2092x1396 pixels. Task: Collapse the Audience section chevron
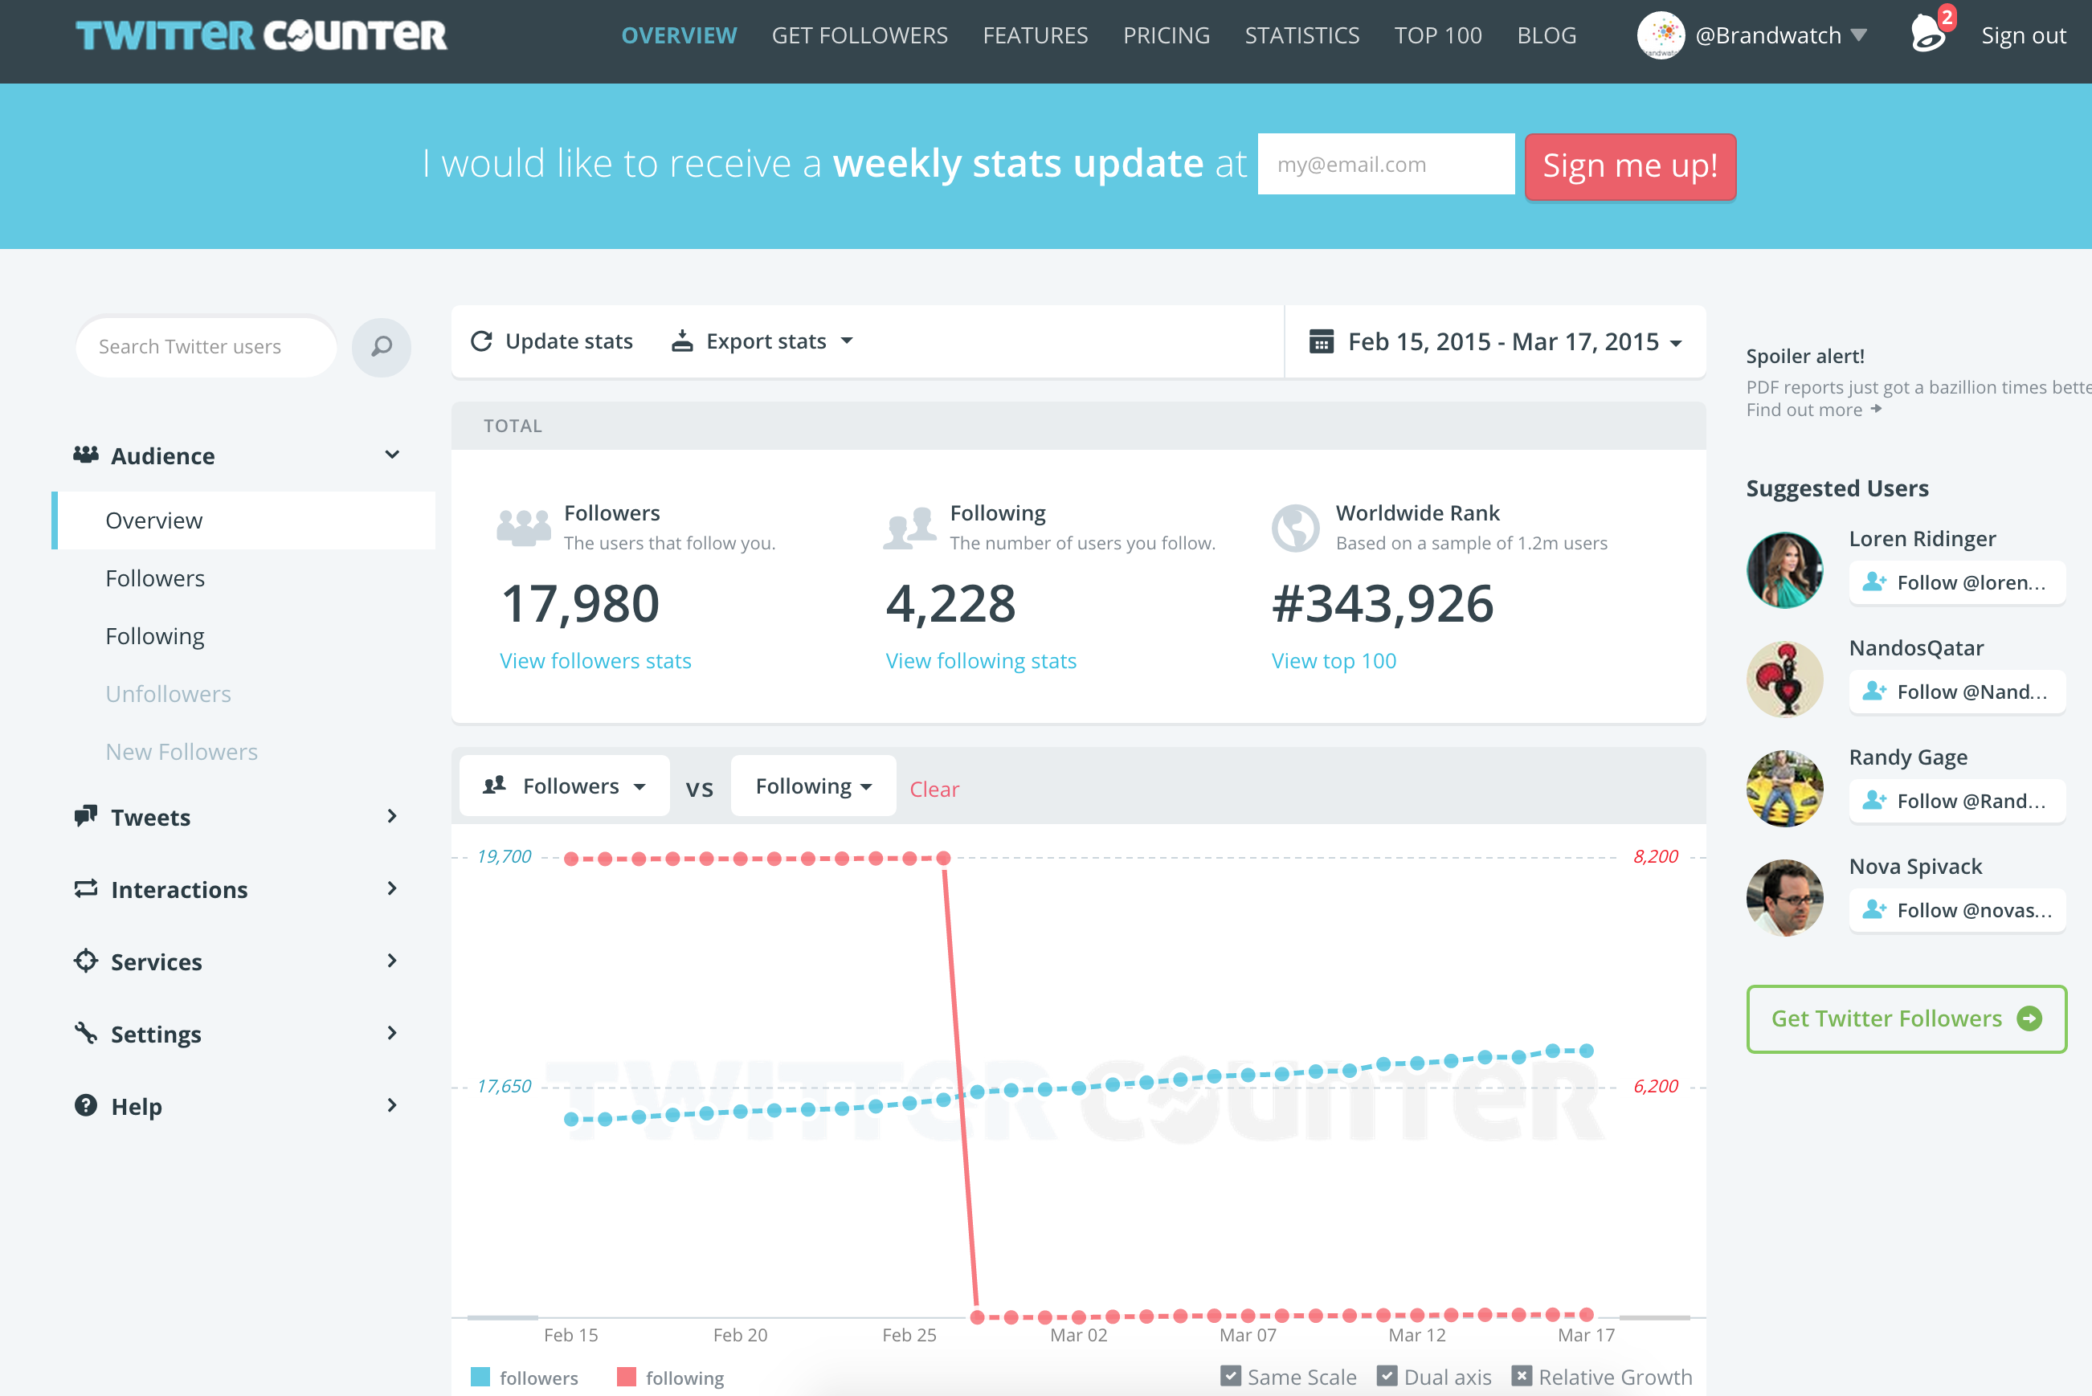392,455
